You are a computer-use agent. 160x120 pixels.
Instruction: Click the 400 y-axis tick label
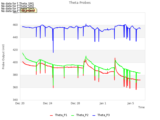pos(15,62)
